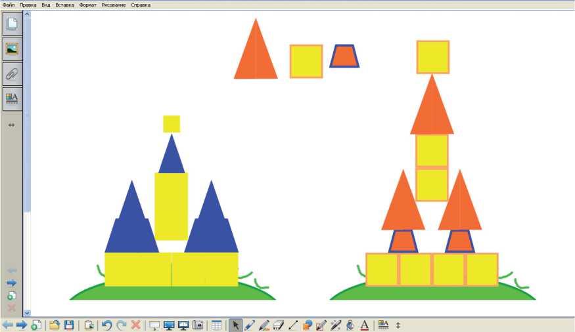Click the vertical scrollbar thumb

pyautogui.click(x=27, y=114)
